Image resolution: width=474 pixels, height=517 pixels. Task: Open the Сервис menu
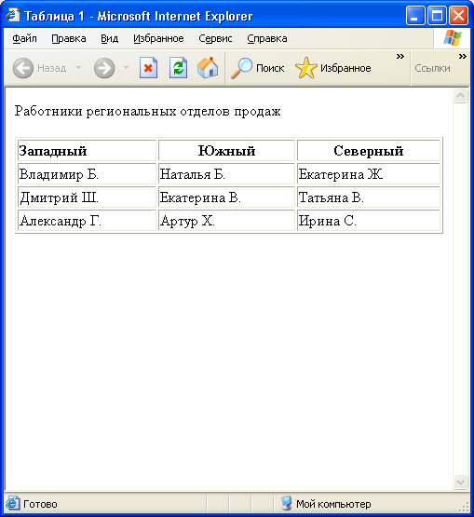pyautogui.click(x=215, y=38)
